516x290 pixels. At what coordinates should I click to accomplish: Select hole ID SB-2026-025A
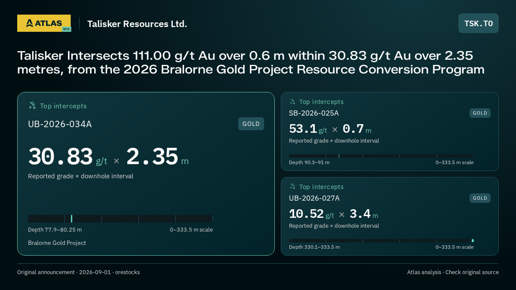[314, 113]
